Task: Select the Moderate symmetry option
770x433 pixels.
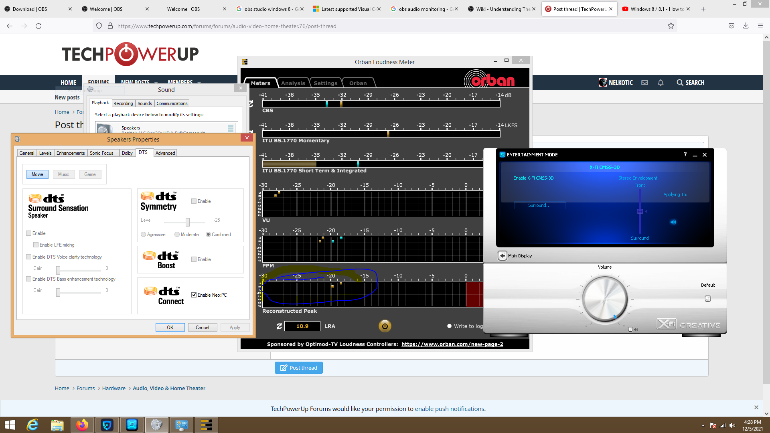Action: click(x=177, y=235)
